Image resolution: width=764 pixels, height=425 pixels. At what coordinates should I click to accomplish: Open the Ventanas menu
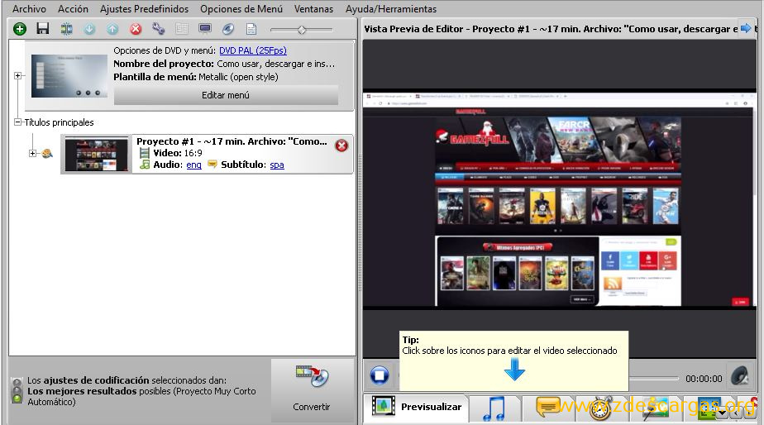tap(314, 9)
